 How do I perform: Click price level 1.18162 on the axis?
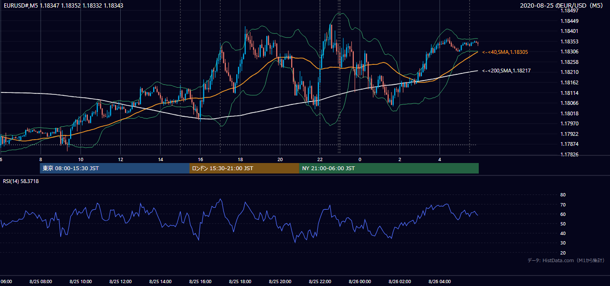click(x=569, y=82)
